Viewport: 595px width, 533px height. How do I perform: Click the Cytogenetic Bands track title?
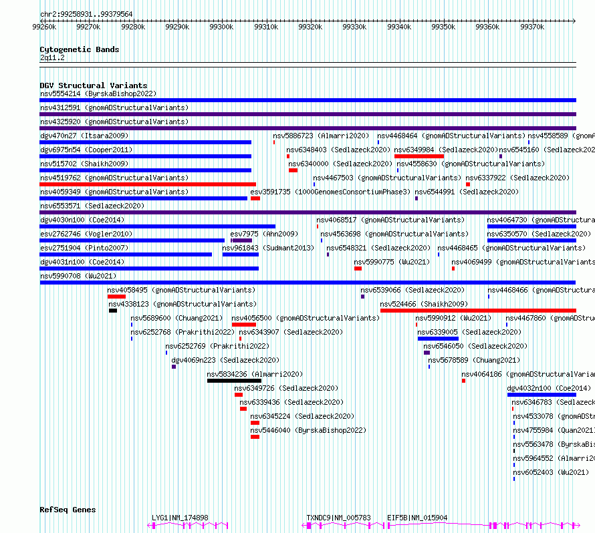point(80,49)
